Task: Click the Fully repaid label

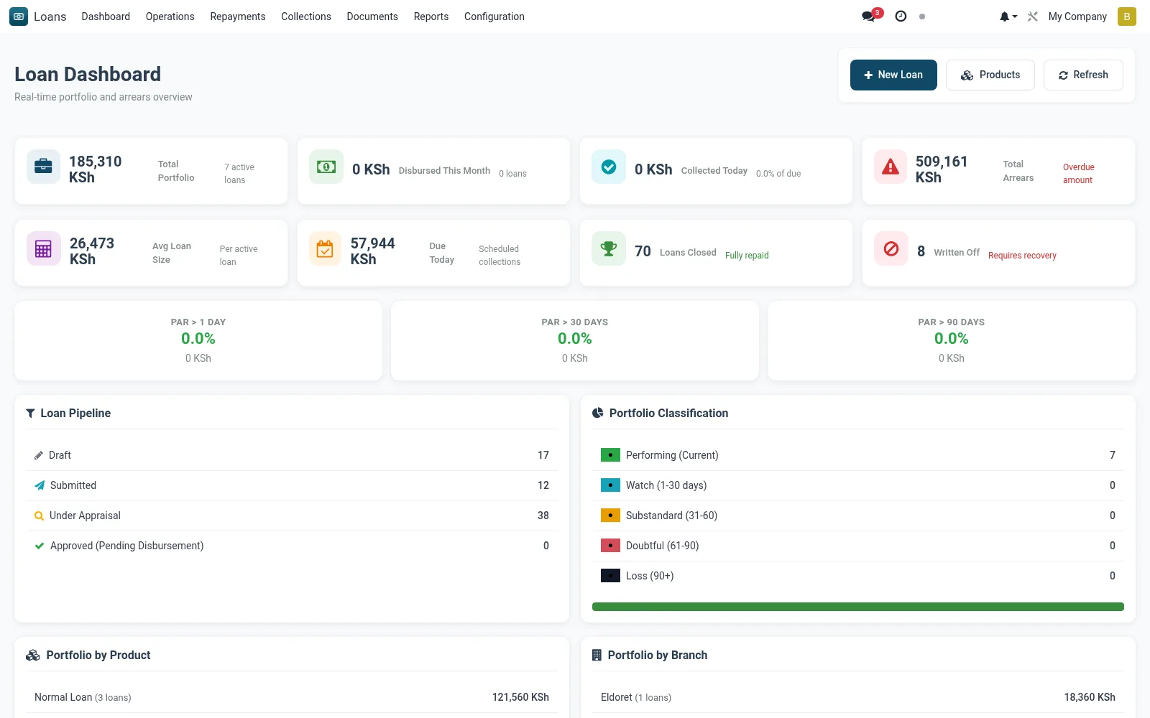Action: click(747, 256)
